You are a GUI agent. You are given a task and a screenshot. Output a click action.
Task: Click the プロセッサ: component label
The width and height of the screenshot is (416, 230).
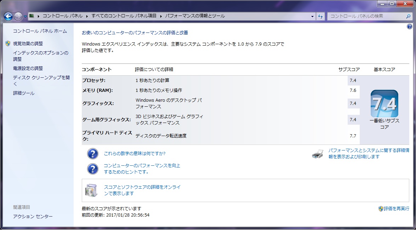(x=94, y=81)
